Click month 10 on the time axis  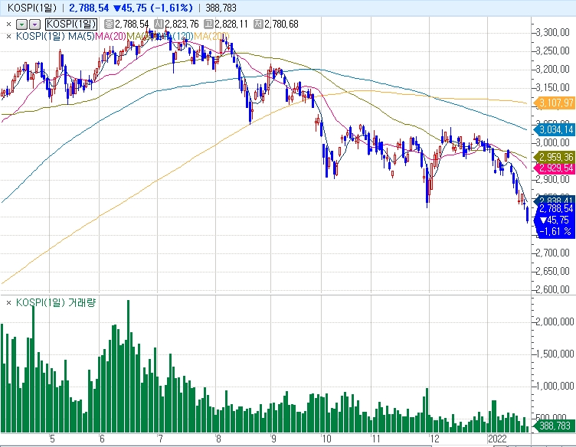tap(326, 439)
